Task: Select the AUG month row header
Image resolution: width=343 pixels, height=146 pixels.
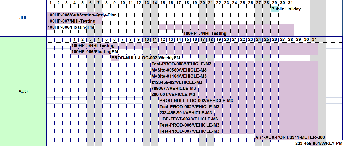Action: [x=23, y=91]
